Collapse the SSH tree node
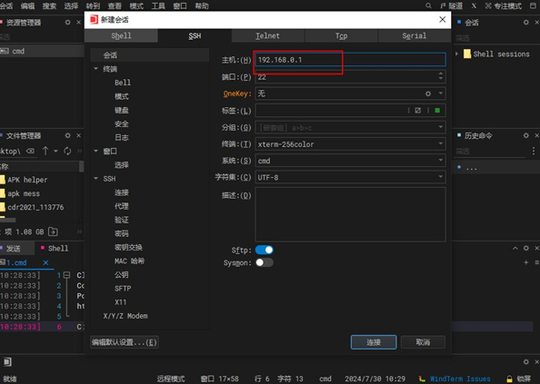540x384 pixels. 96,179
